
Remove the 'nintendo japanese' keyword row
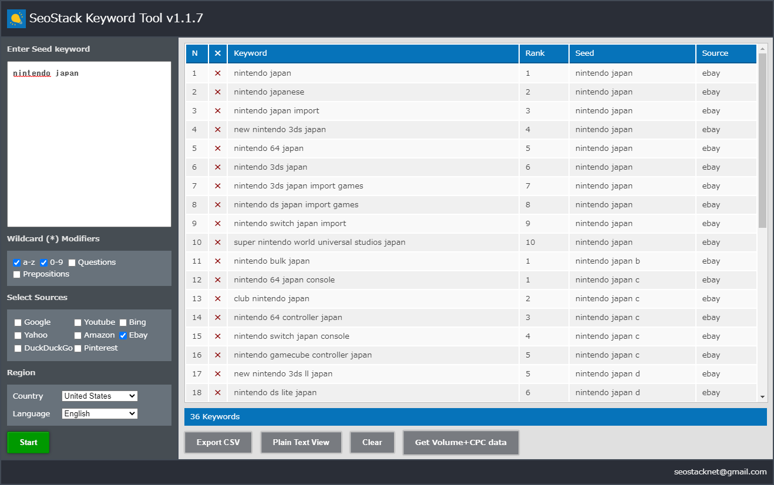point(217,92)
